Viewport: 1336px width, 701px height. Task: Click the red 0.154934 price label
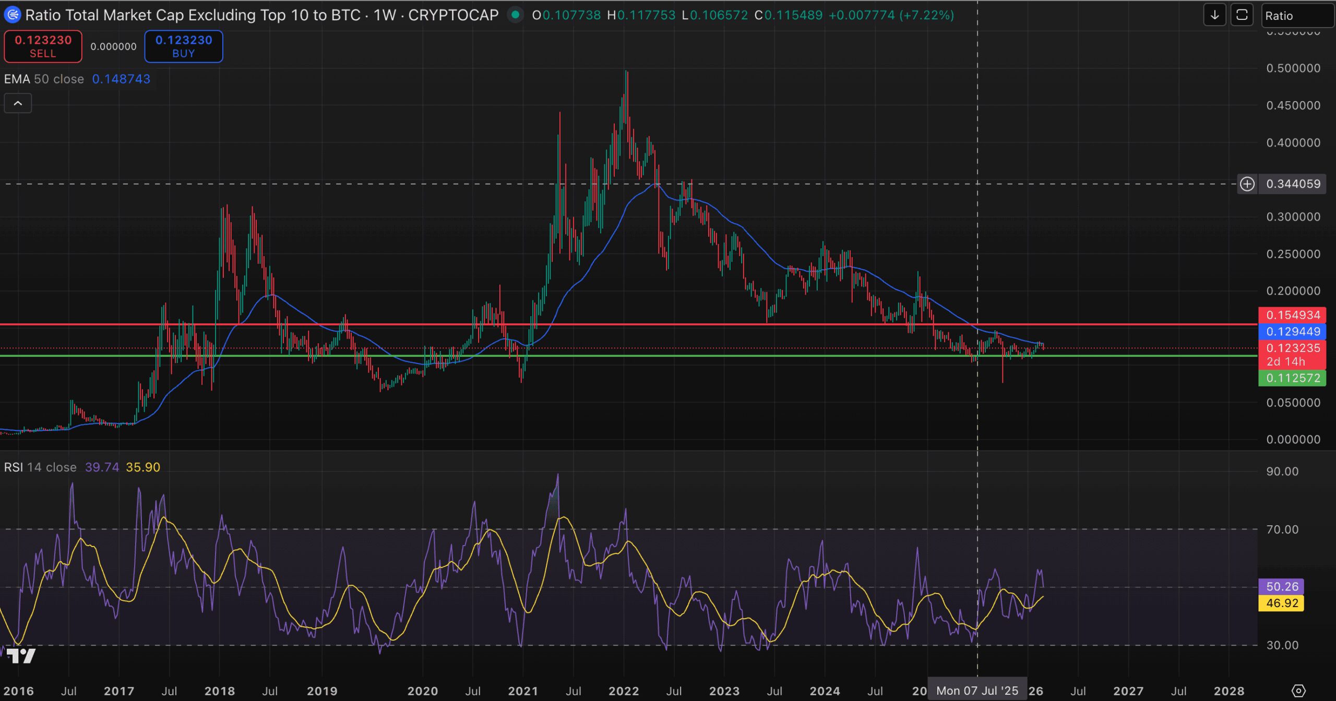[1292, 315]
